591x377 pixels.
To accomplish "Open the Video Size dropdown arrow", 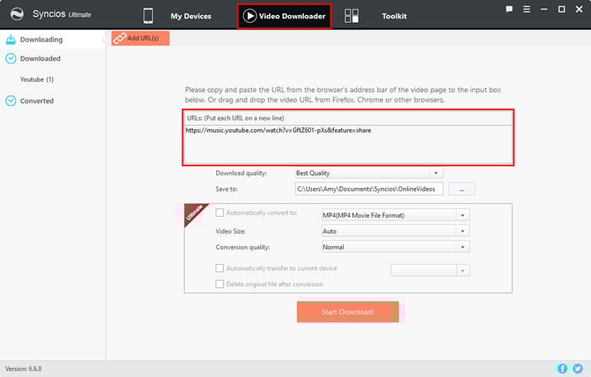I will click(463, 231).
